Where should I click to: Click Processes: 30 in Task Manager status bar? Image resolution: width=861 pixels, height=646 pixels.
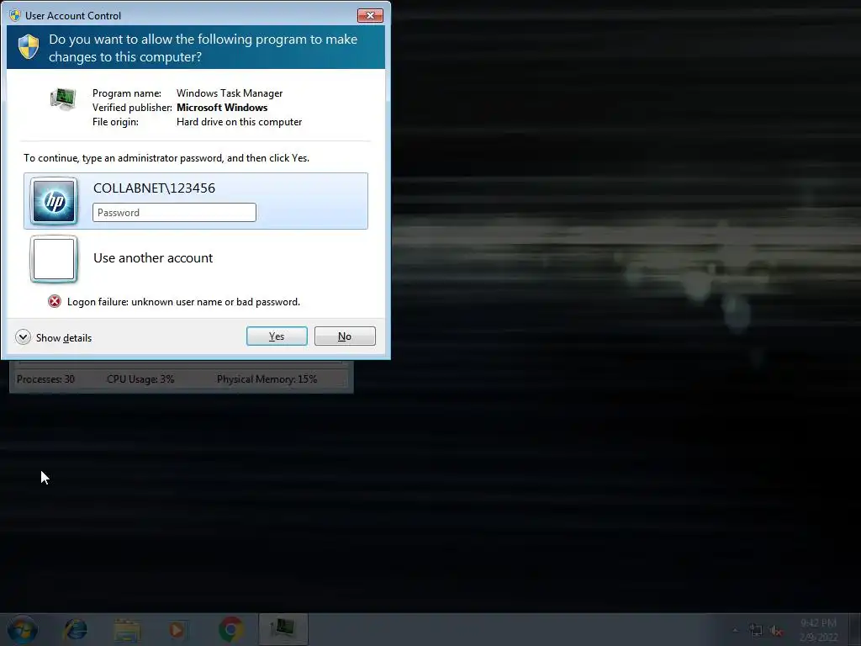(x=45, y=379)
